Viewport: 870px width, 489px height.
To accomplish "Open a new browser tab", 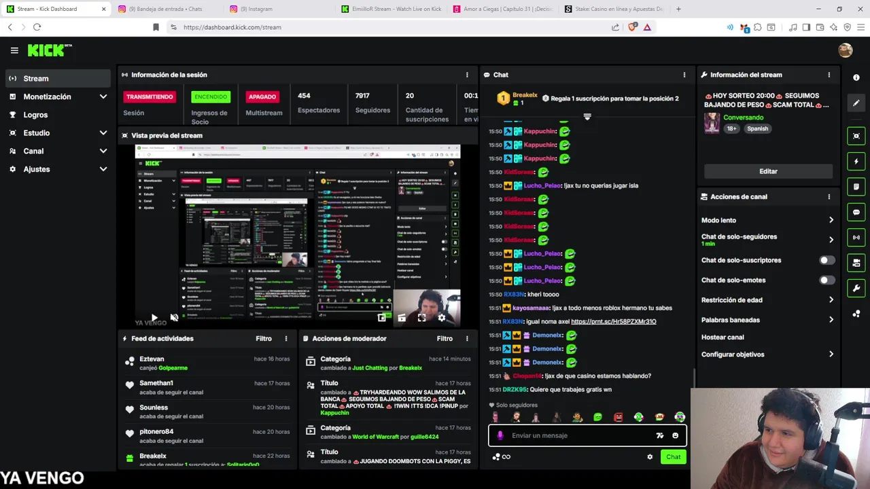I will pyautogui.click(x=678, y=9).
